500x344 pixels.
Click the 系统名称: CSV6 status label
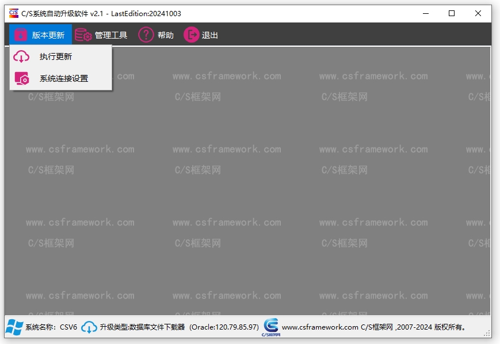click(51, 327)
